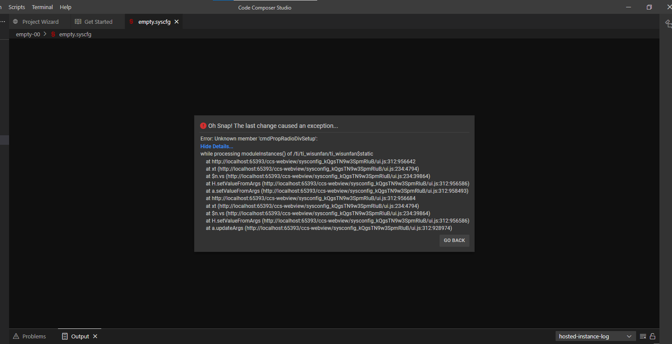Open the Terminal menu
The height and width of the screenshot is (344, 672).
tap(42, 7)
